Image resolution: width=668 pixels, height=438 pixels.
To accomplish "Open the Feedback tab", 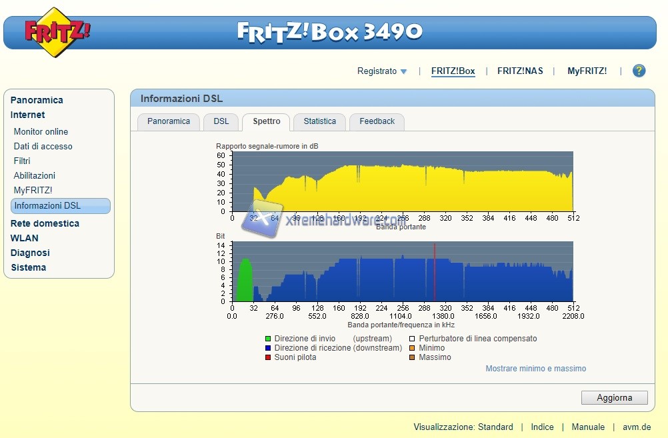I will click(x=377, y=121).
